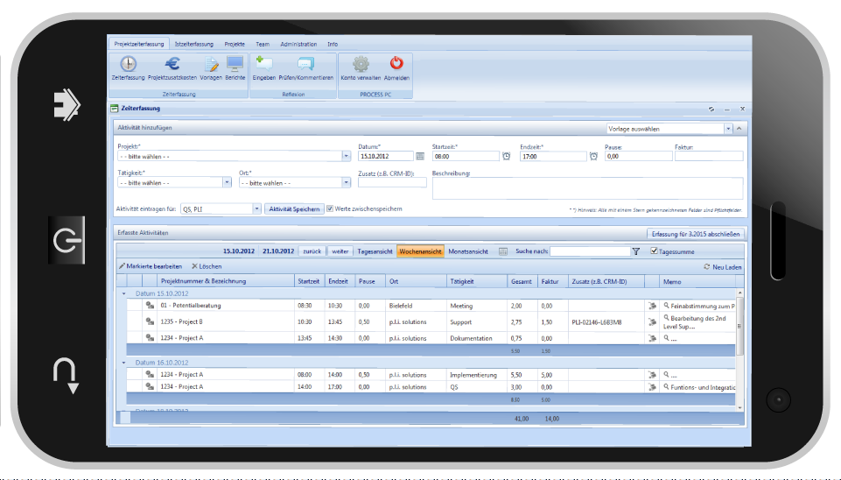Click into the Beschreibung text field
Viewport: 841px width, 480px height.
pyautogui.click(x=587, y=187)
